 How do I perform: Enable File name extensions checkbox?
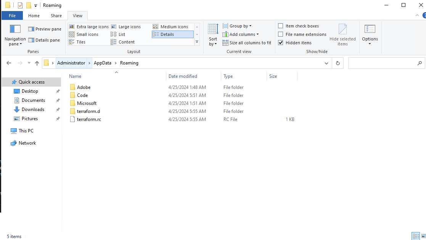pyautogui.click(x=281, y=34)
